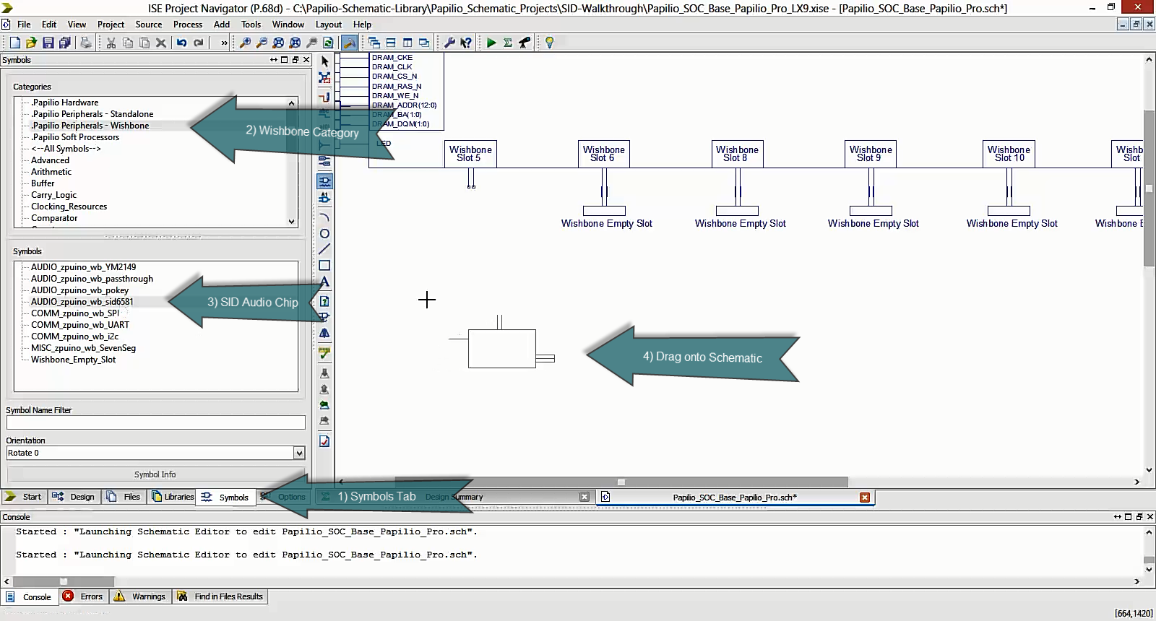Switch to the Files tab
Screen dimensions: 1156x621
tap(124, 497)
